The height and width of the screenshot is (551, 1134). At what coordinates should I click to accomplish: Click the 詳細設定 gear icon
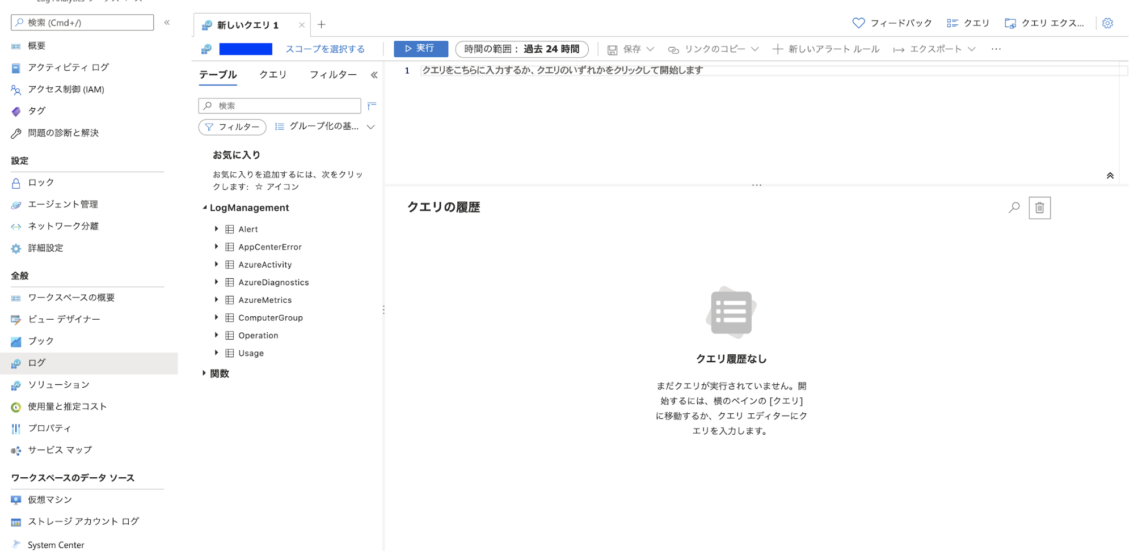pyautogui.click(x=16, y=248)
